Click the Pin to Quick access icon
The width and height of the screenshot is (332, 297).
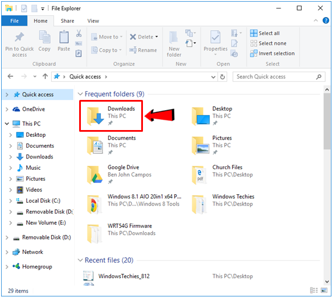tap(19, 37)
